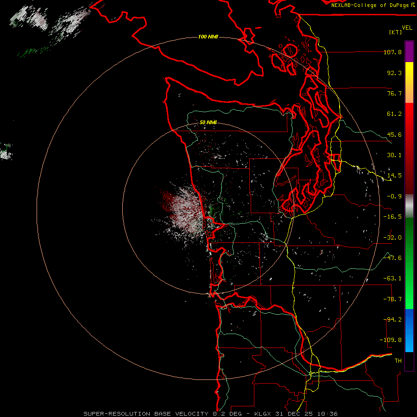
Task: Click the 30.1 legend value
Action: (394, 155)
